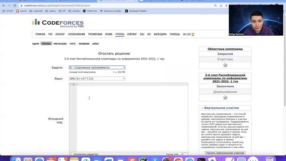Click the page vertical scrollbar
Screen dimensions: 286x161
click(x=285, y=60)
